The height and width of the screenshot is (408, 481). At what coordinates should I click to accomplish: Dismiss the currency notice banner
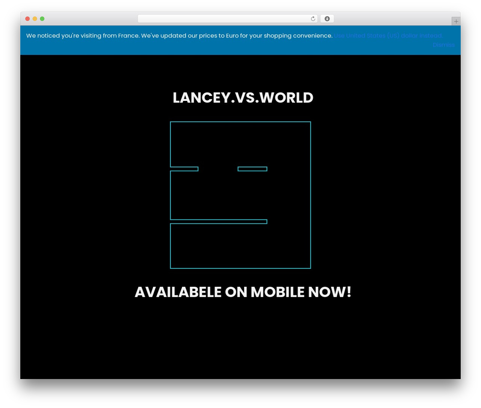pos(443,45)
